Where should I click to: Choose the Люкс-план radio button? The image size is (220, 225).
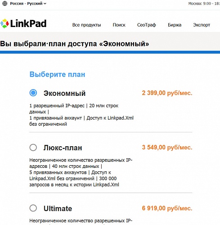pyautogui.click(x=33, y=148)
